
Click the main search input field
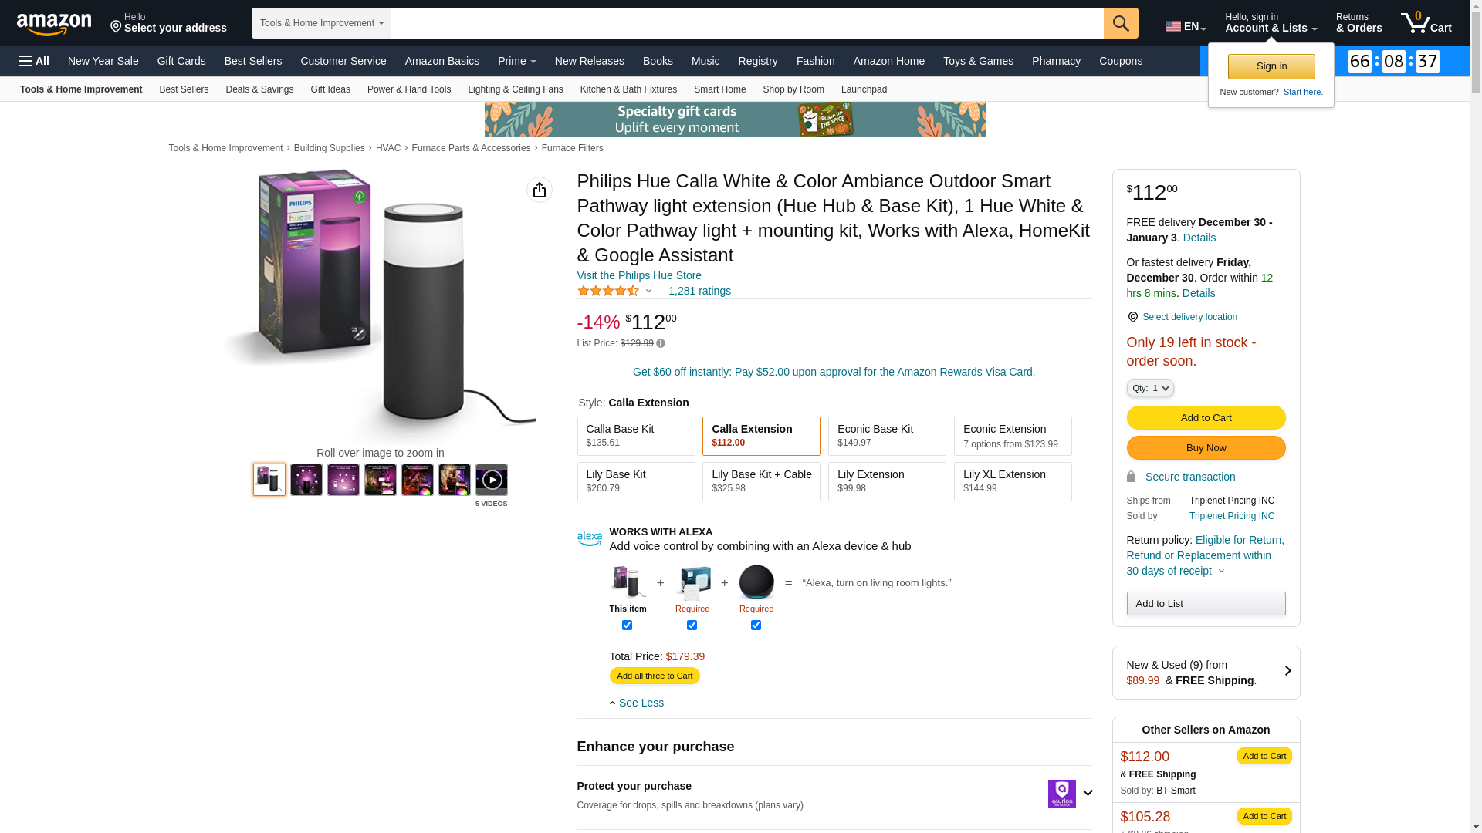click(746, 23)
